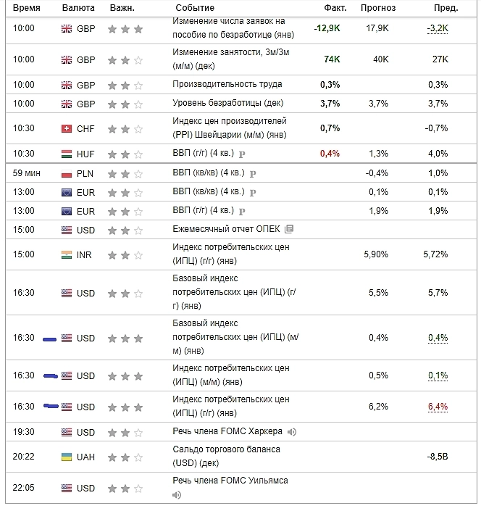
Task: Click the Polish flag icon for PLN
Action: click(x=67, y=174)
